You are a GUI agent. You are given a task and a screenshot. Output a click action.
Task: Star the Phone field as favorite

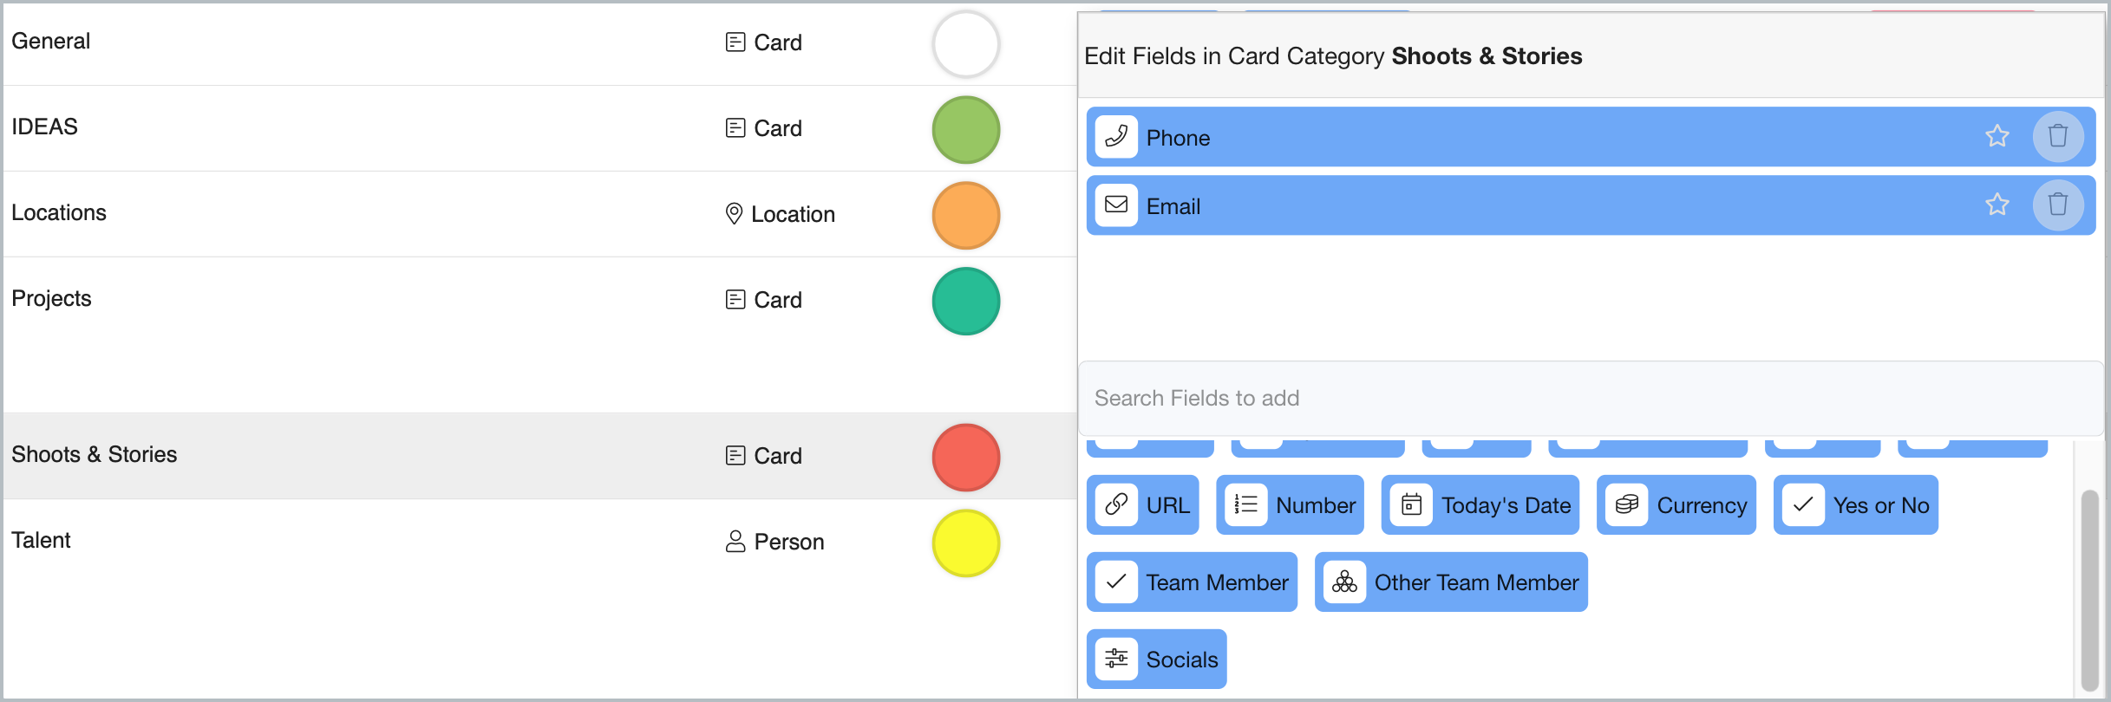click(1997, 137)
